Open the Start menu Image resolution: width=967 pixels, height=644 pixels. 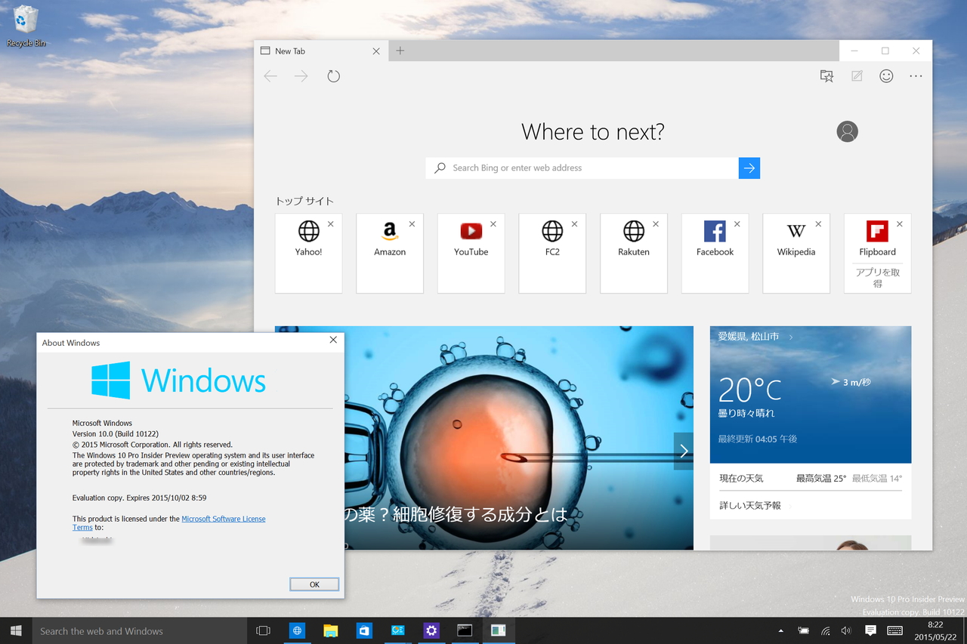tap(15, 630)
